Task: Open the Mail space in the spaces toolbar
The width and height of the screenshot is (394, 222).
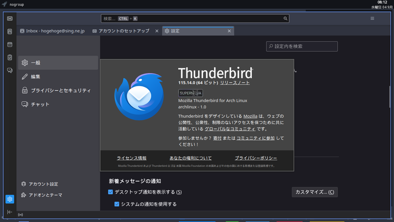Action: point(10,18)
